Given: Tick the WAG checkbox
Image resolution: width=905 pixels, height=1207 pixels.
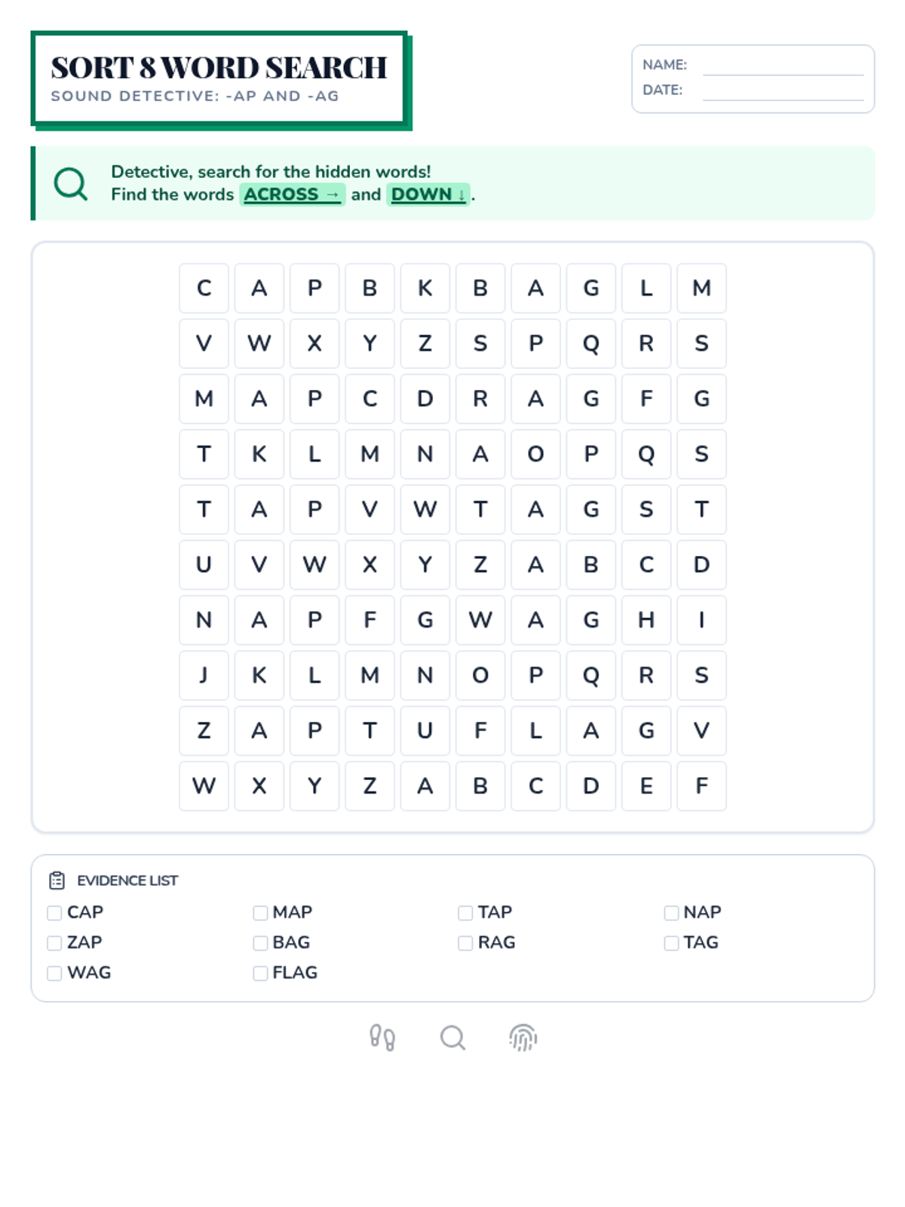Looking at the screenshot, I should 54,973.
